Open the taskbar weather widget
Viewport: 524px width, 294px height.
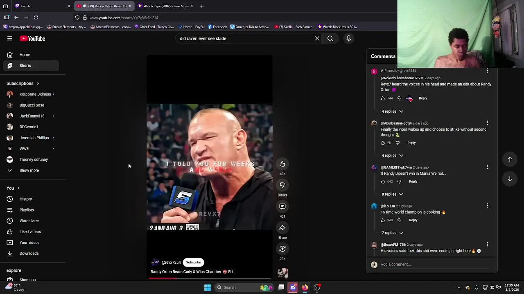(14, 287)
